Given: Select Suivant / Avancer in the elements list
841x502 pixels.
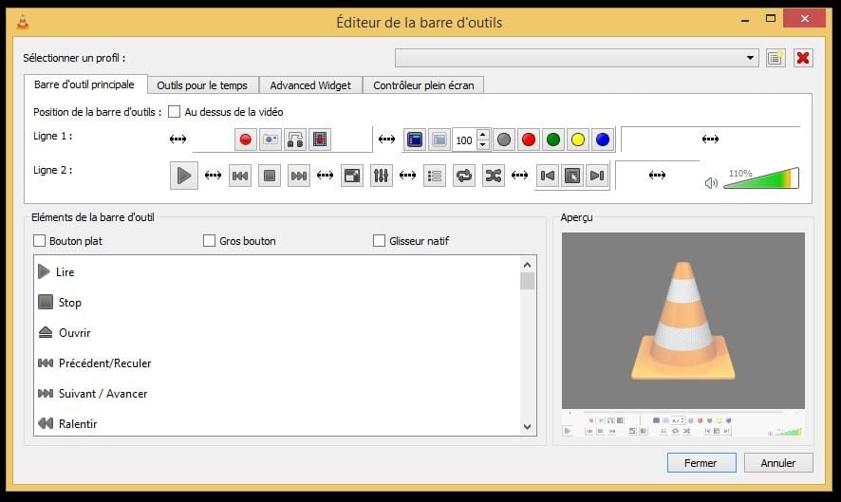Looking at the screenshot, I should 276,393.
